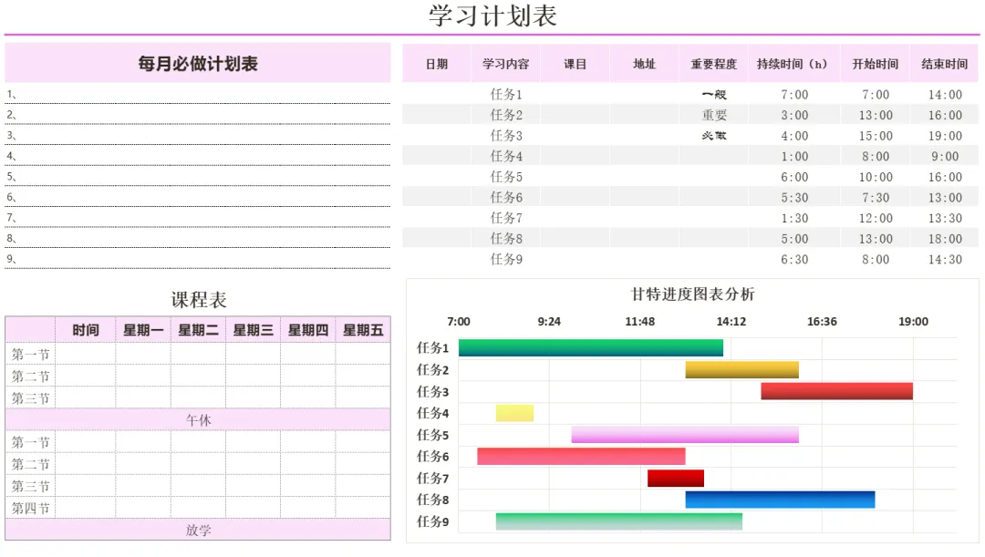Click monthly plan line number 5
The height and width of the screenshot is (557, 985).
(197, 177)
